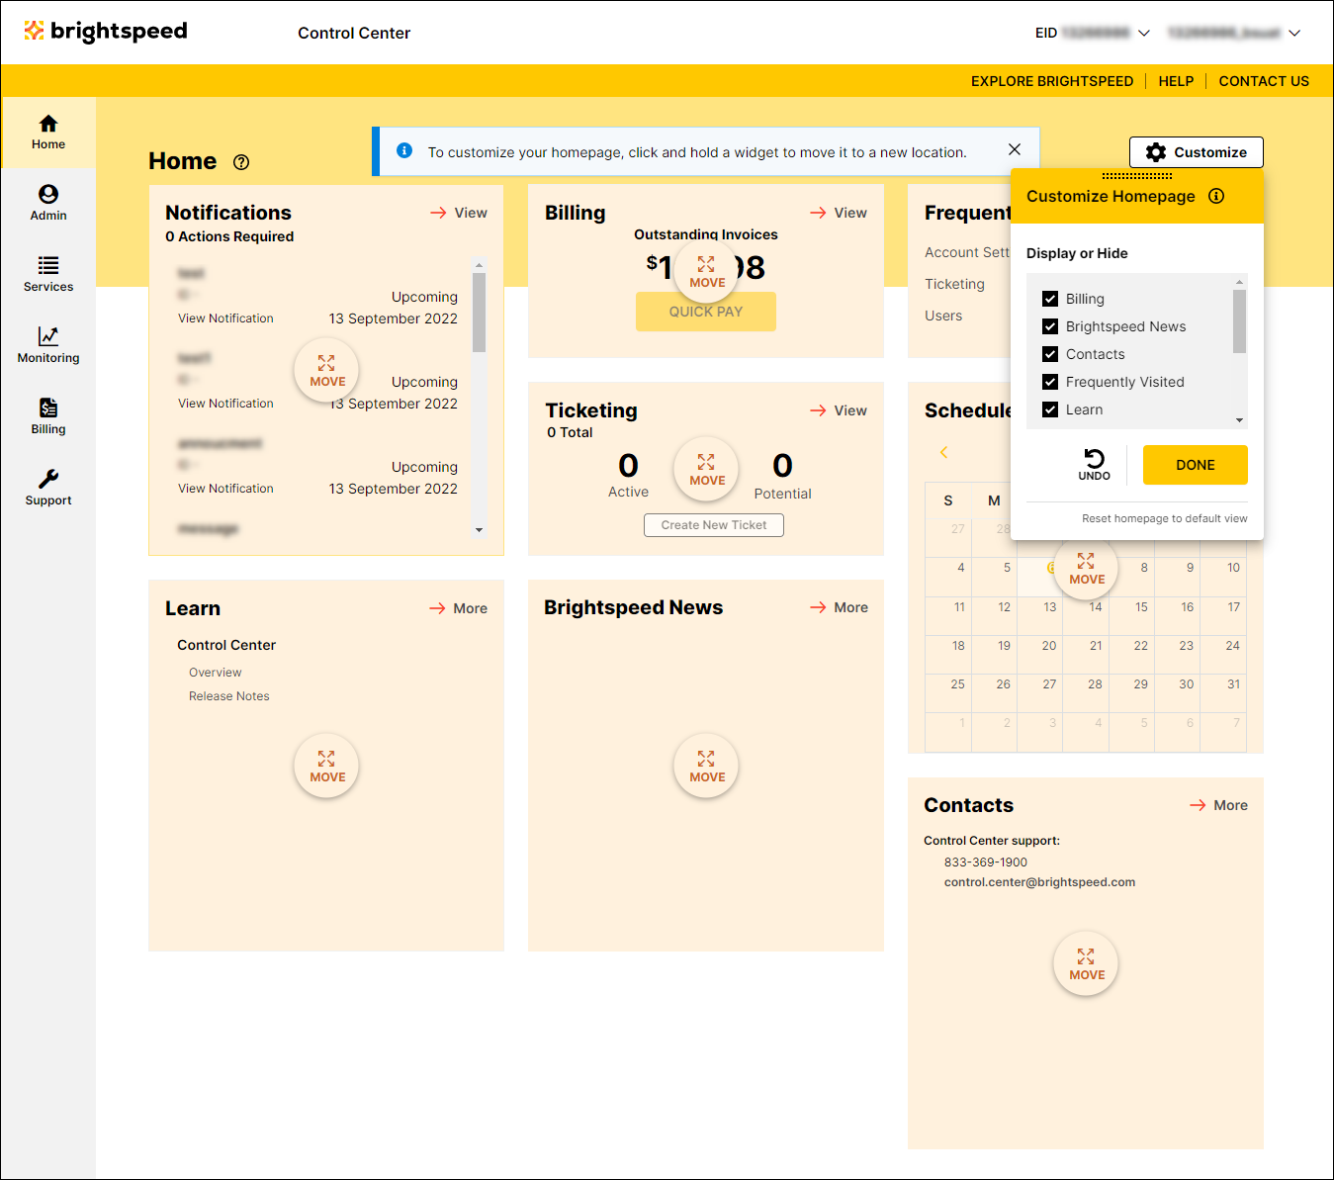Open the Contacts widget More link
This screenshot has height=1180, width=1334.
click(x=1218, y=805)
